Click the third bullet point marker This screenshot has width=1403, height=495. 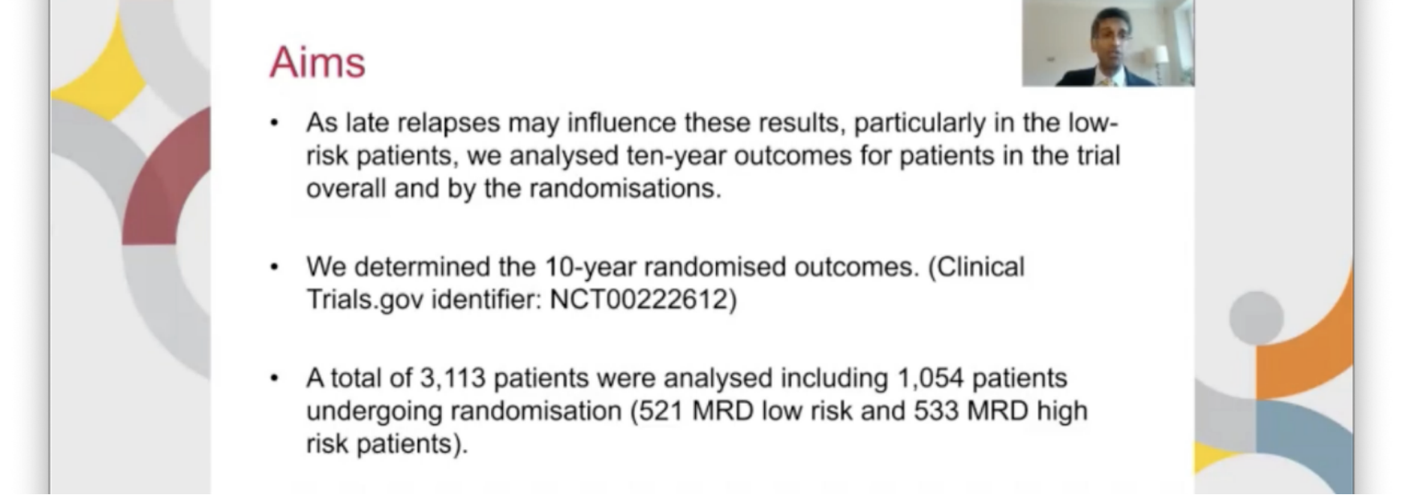275,378
